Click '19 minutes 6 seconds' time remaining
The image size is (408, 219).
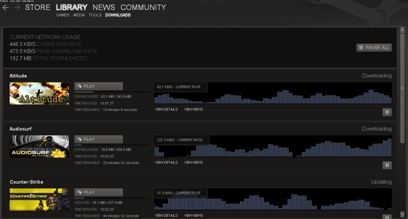[x=120, y=110]
